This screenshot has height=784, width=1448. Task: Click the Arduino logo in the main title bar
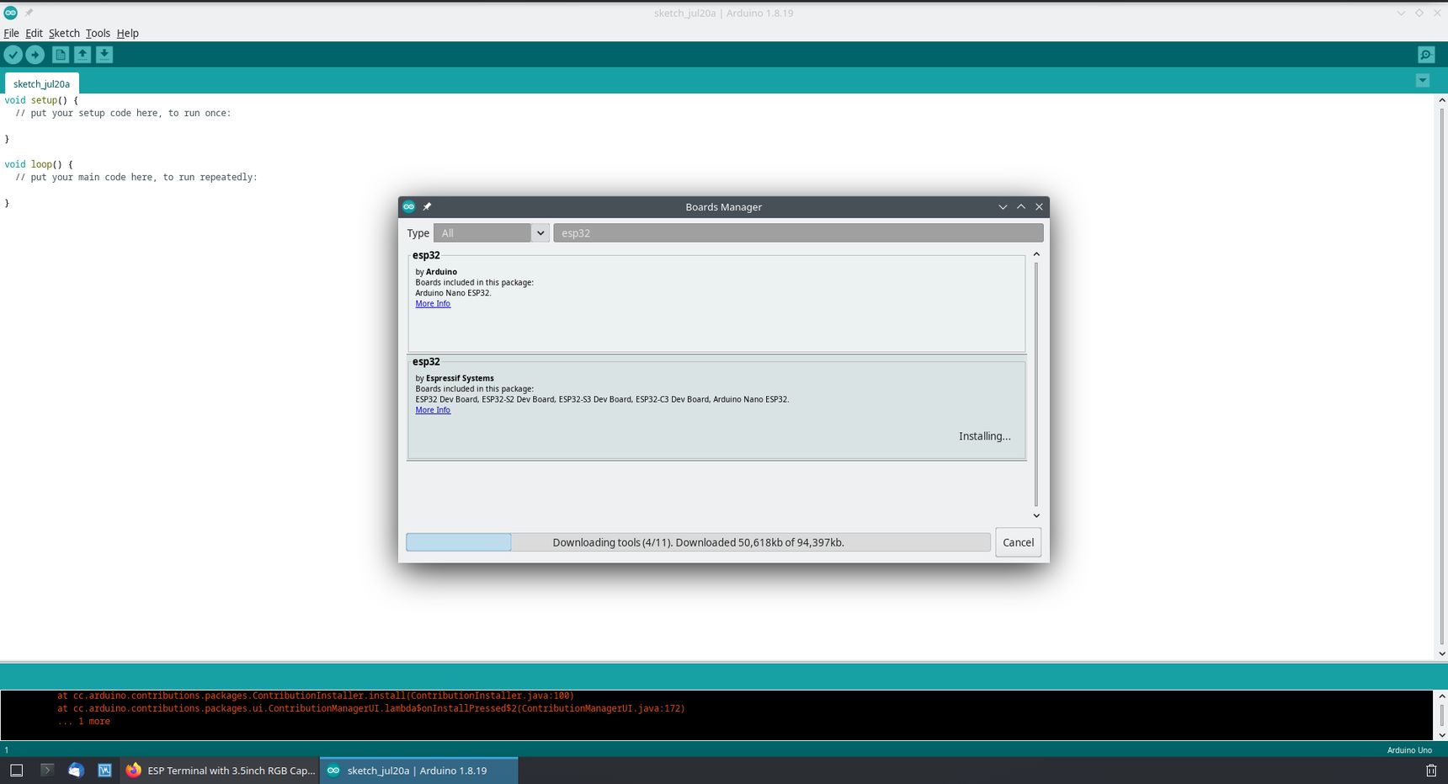(10, 13)
